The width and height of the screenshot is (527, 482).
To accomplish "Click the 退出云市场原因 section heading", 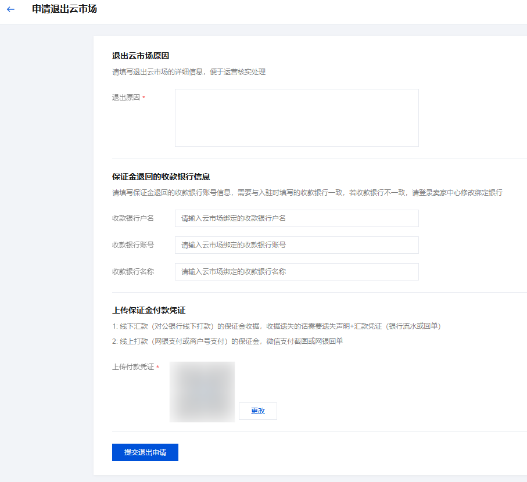I will click(141, 56).
